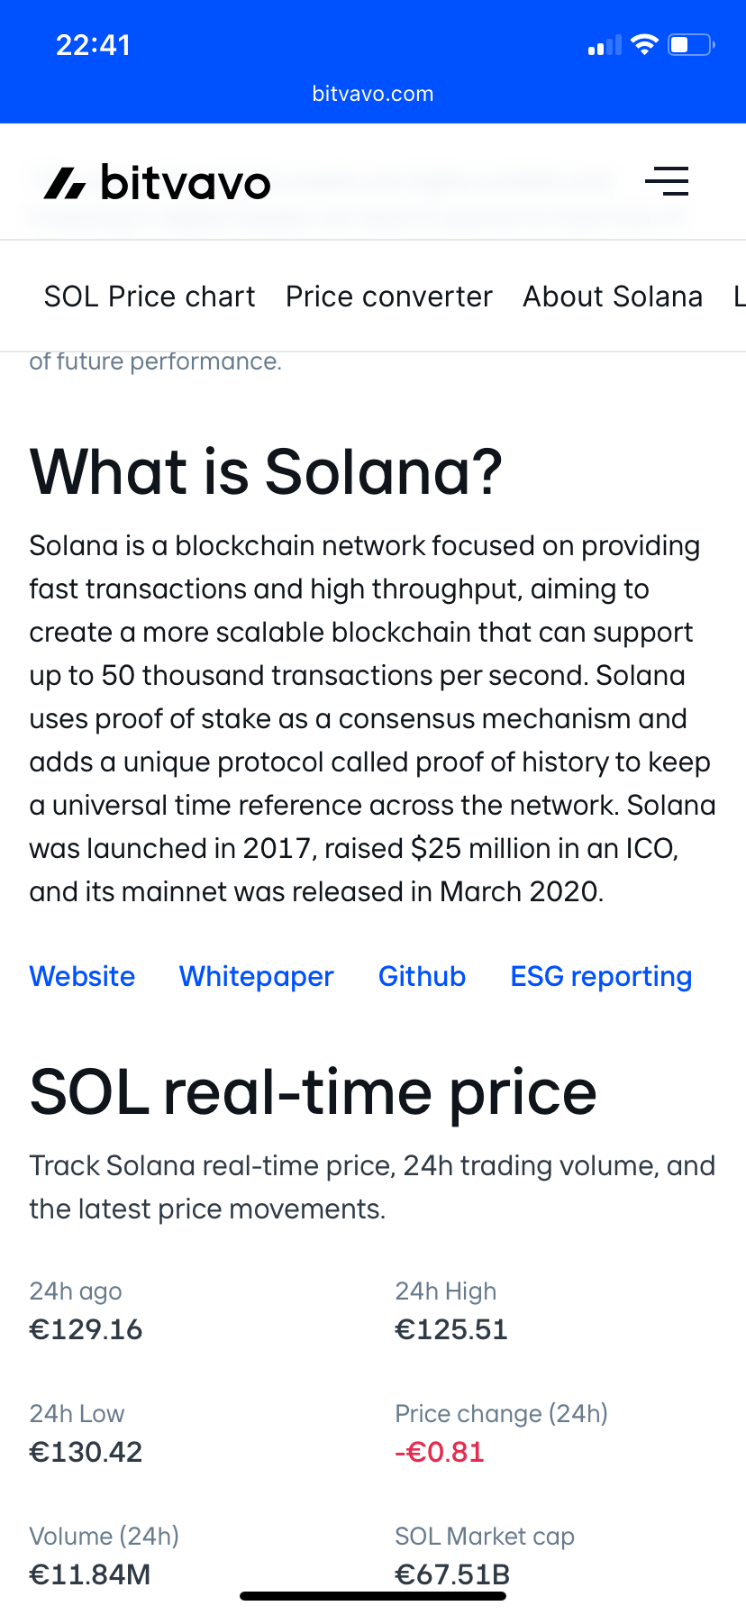Tap the battery indicator icon
This screenshot has width=746, height=1615.
point(691,44)
